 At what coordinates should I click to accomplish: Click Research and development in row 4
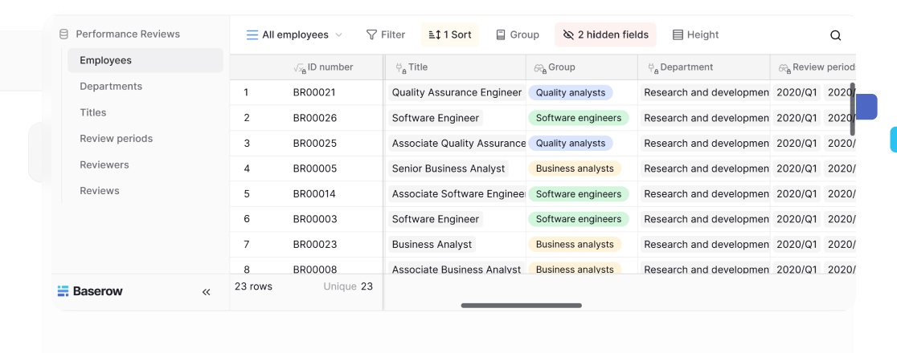pyautogui.click(x=705, y=168)
